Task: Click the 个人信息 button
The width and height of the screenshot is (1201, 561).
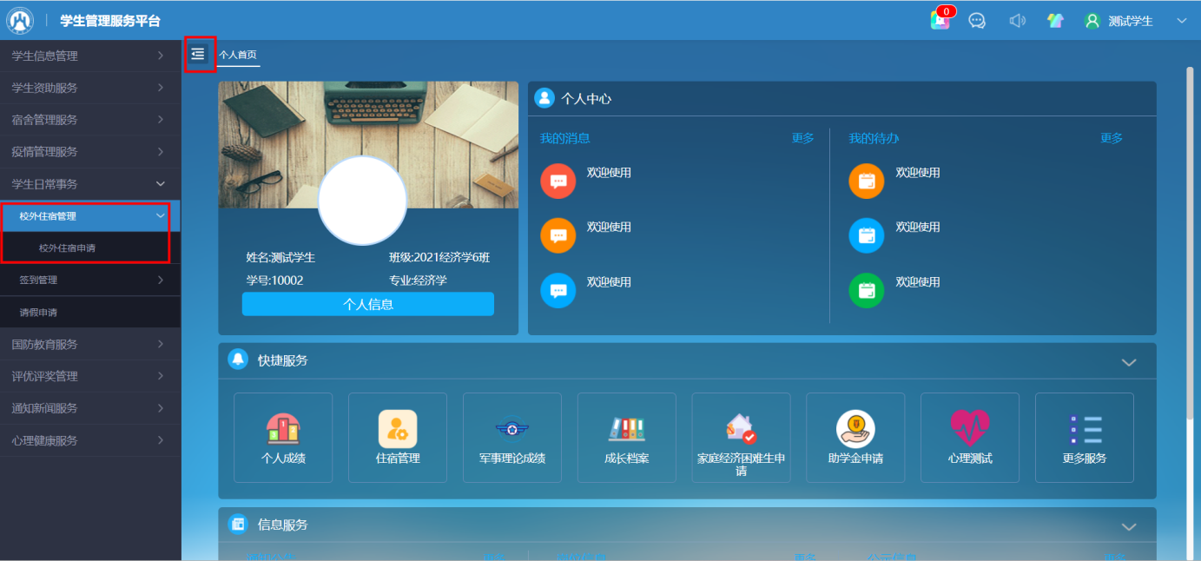Action: tap(367, 304)
